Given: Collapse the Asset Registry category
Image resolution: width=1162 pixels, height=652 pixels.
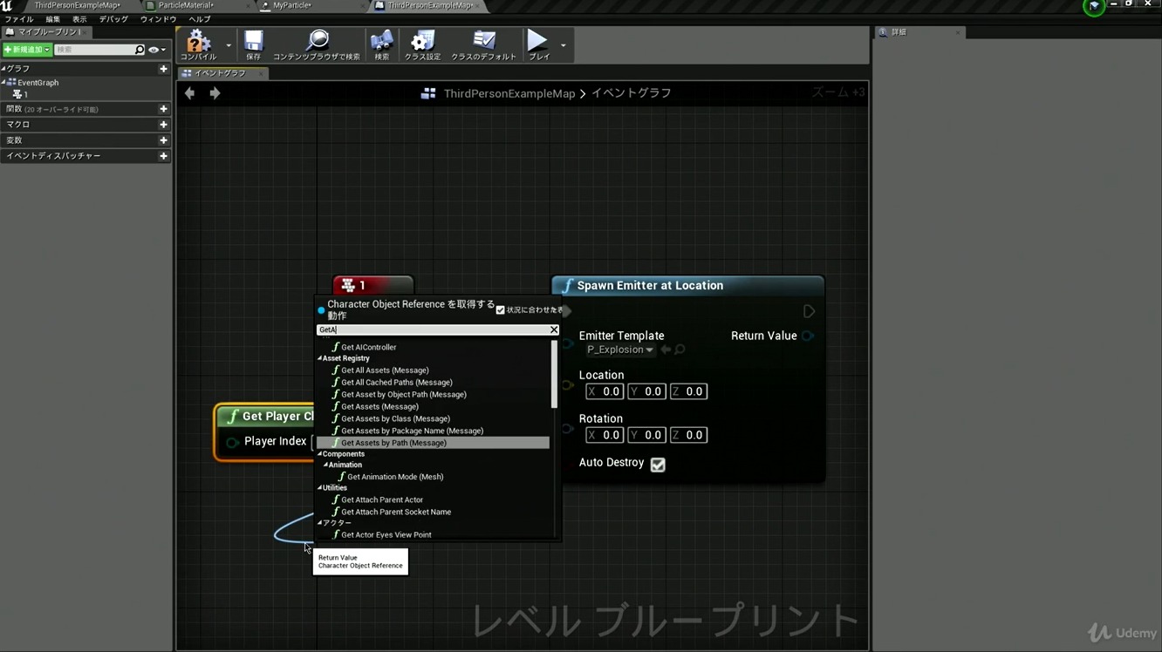Looking at the screenshot, I should point(320,358).
